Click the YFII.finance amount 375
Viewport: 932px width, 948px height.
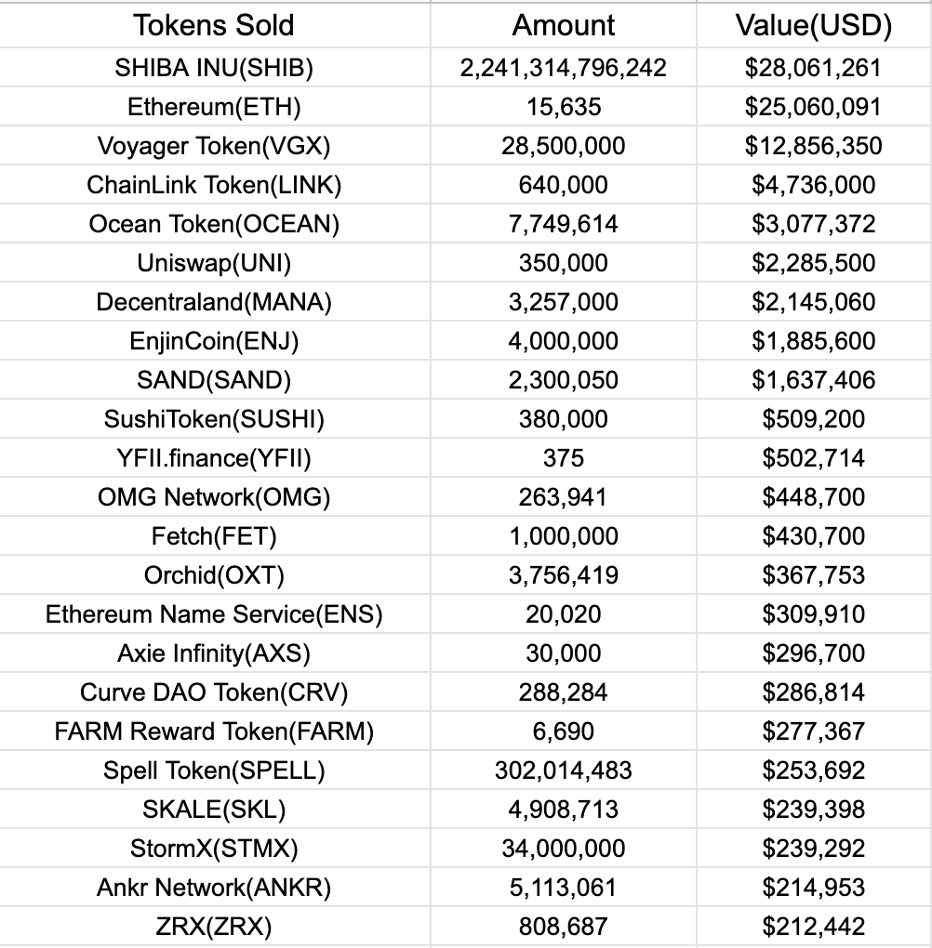tap(564, 457)
